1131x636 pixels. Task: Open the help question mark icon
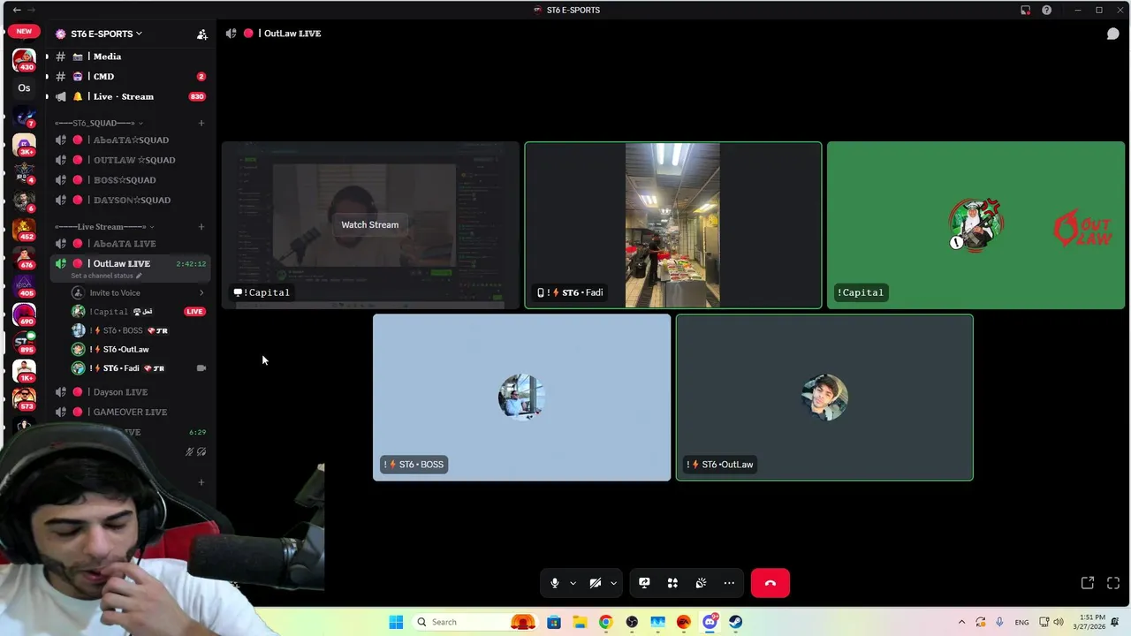click(1047, 10)
